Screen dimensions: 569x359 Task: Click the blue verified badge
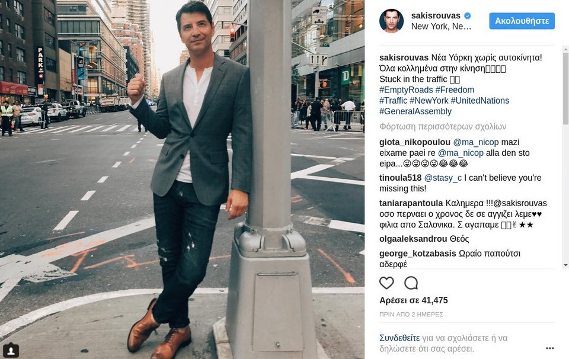pos(468,15)
